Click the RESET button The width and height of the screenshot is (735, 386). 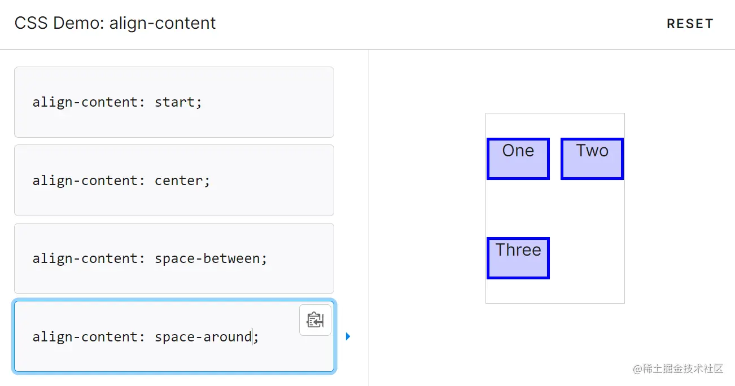point(690,24)
